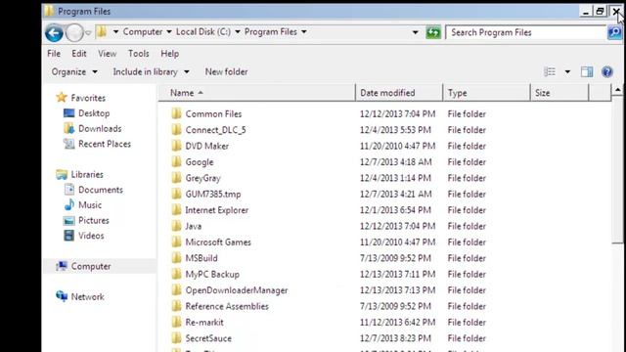Click the greyed Forward navigation button
The image size is (626, 352).
(74, 32)
